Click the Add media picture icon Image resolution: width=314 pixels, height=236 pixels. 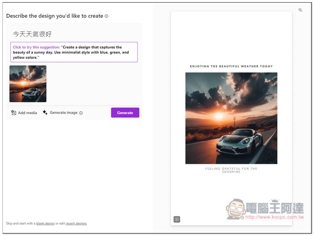14,113
